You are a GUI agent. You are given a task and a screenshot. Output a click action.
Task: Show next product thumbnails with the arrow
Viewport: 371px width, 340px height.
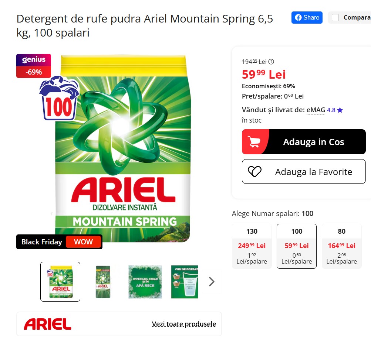click(x=212, y=281)
